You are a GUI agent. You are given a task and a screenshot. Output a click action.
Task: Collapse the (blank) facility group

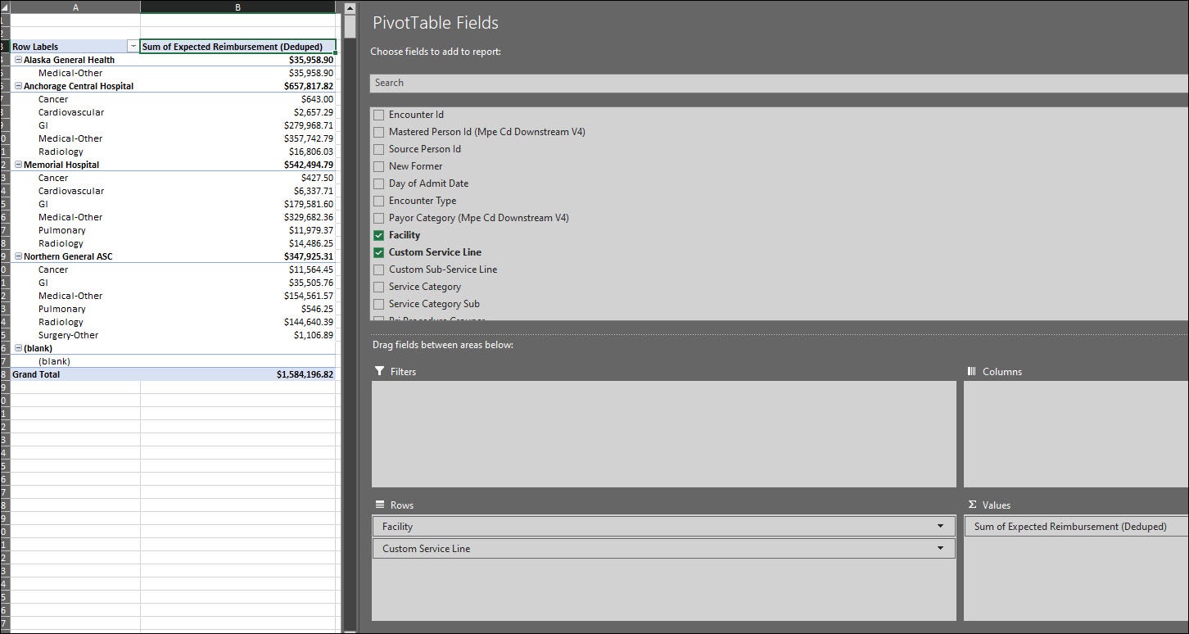tap(18, 348)
